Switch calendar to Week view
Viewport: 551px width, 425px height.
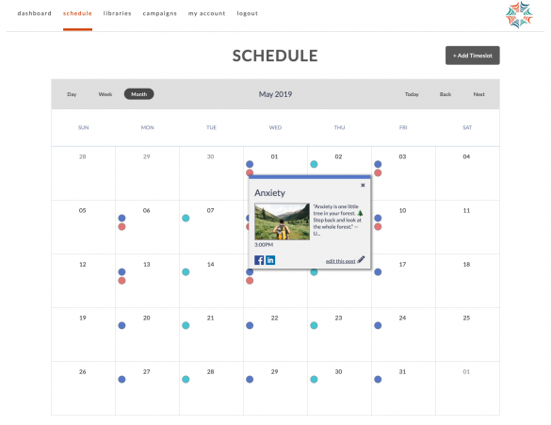105,94
